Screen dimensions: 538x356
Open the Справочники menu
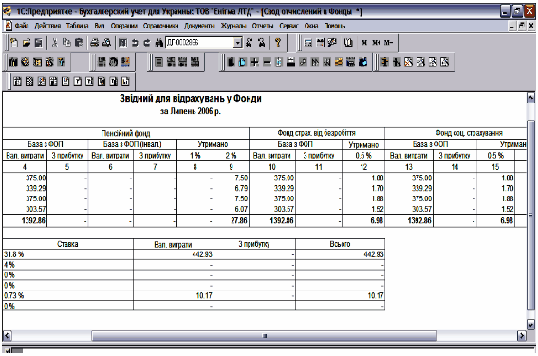tap(161, 26)
